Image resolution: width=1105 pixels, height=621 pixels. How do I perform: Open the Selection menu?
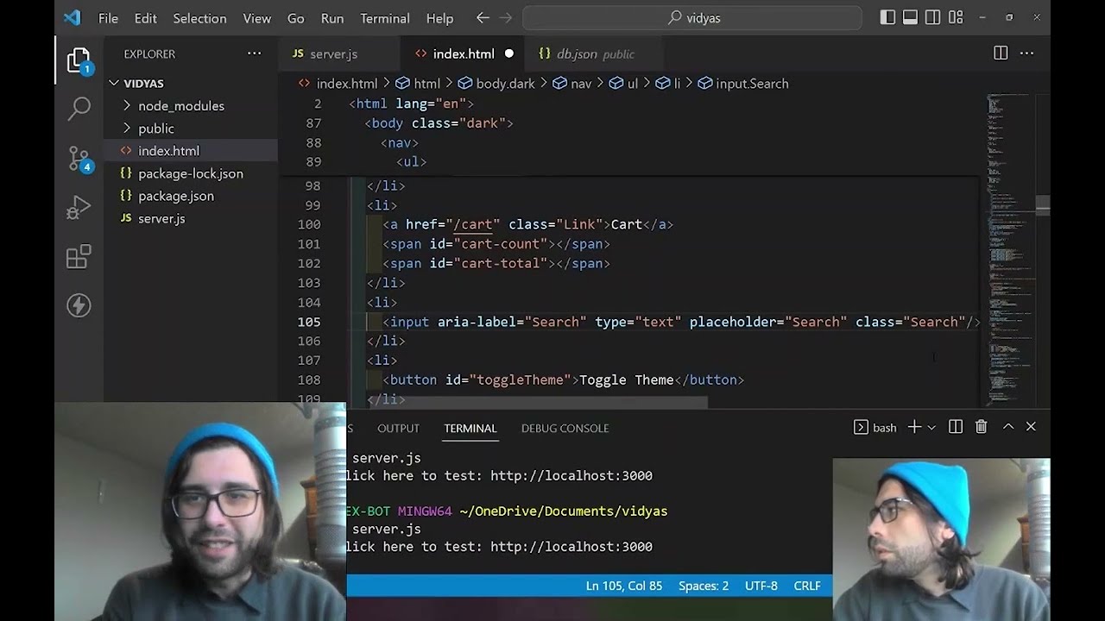199,18
